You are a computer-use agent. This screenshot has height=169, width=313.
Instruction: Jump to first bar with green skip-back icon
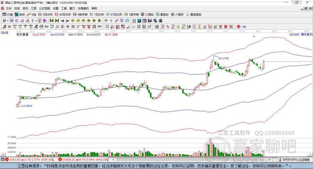51,21
